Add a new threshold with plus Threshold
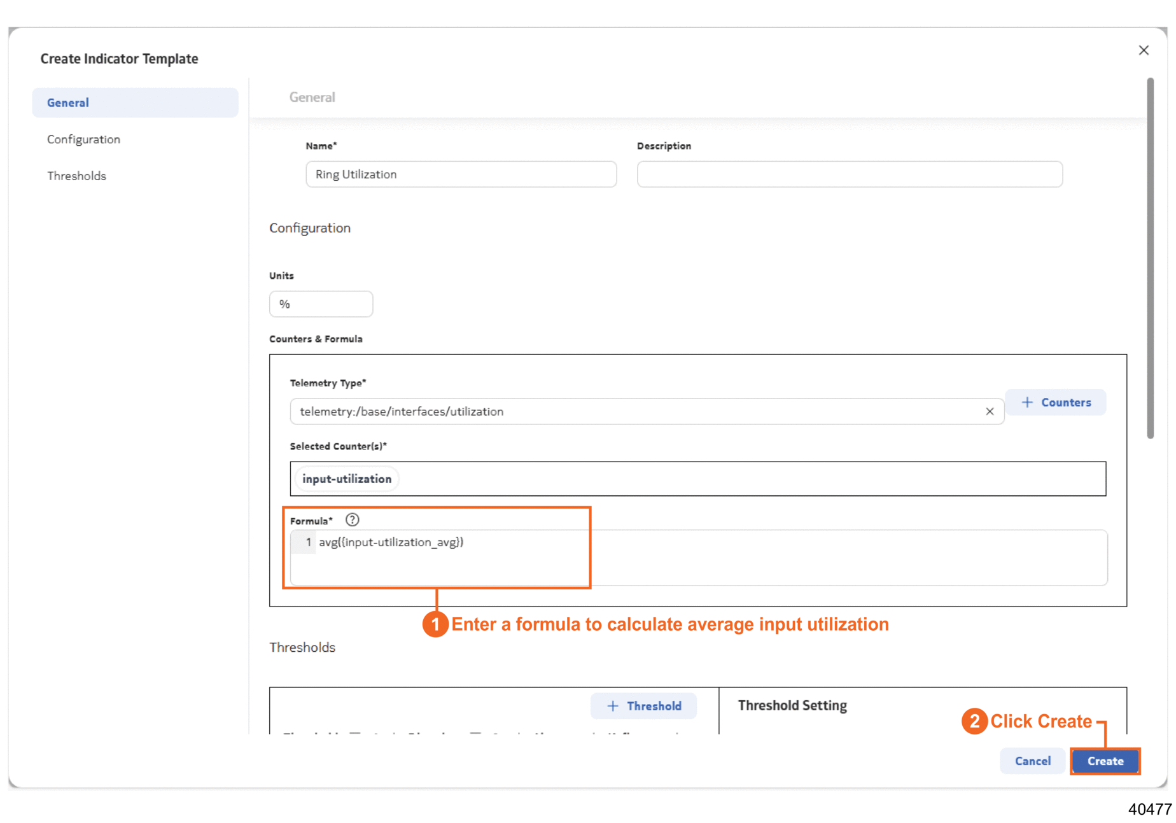The image size is (1176, 823). pyautogui.click(x=643, y=706)
